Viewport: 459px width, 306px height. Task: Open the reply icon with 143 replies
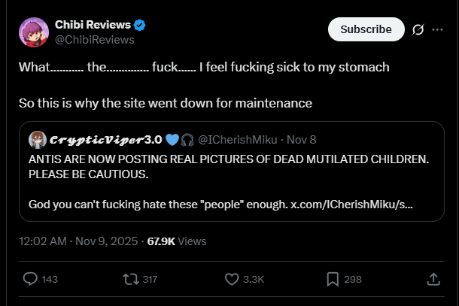[x=30, y=279]
